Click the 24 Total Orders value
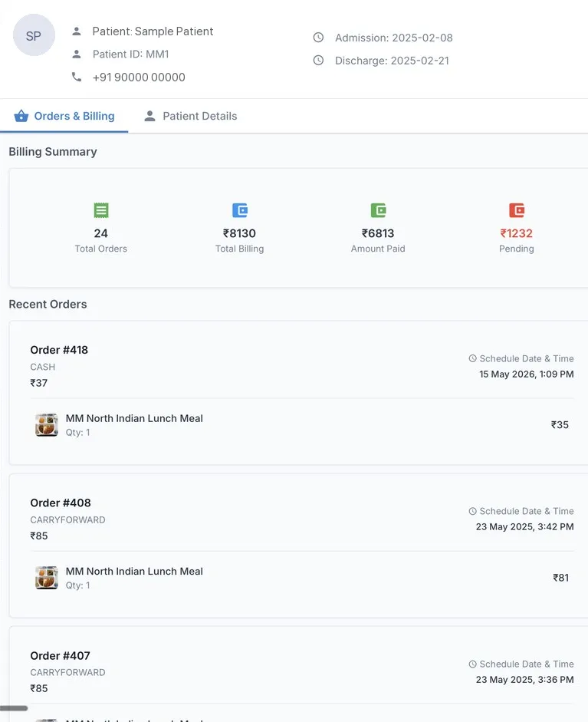The width and height of the screenshot is (588, 722). click(x=100, y=233)
